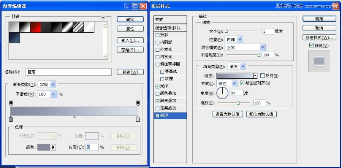
Task: Open 平滑度 slider arrow
Action: (54, 94)
